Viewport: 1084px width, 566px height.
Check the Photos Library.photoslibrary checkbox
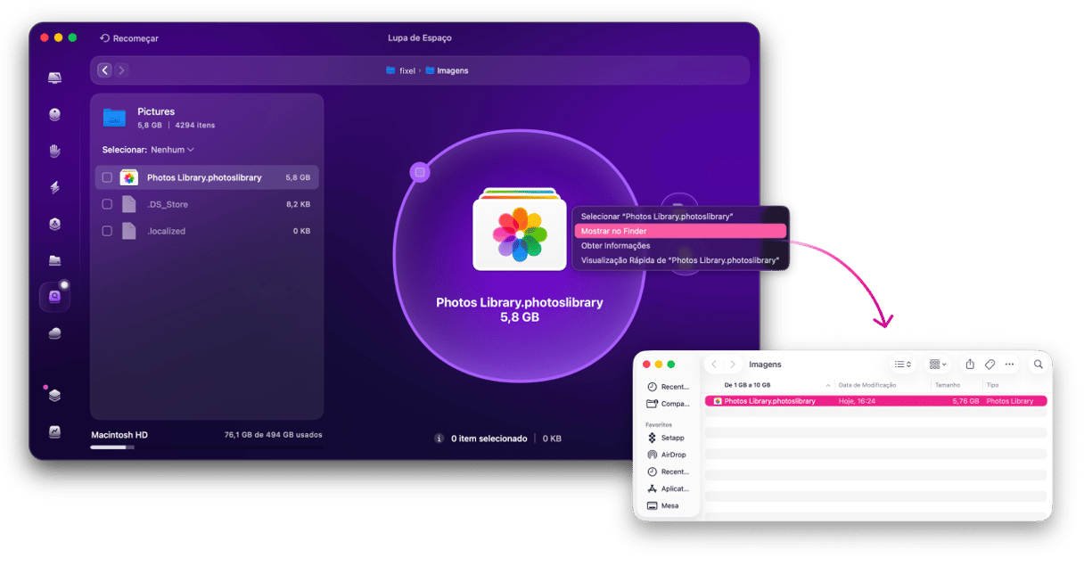(x=107, y=177)
